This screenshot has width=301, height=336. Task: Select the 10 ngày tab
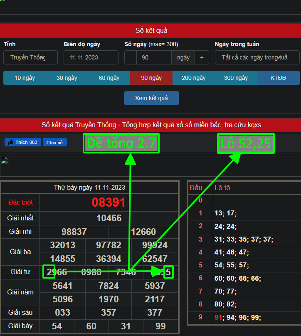(x=25, y=78)
